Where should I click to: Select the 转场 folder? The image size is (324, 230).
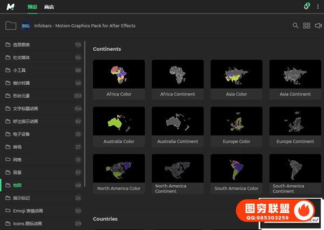pos(17,147)
